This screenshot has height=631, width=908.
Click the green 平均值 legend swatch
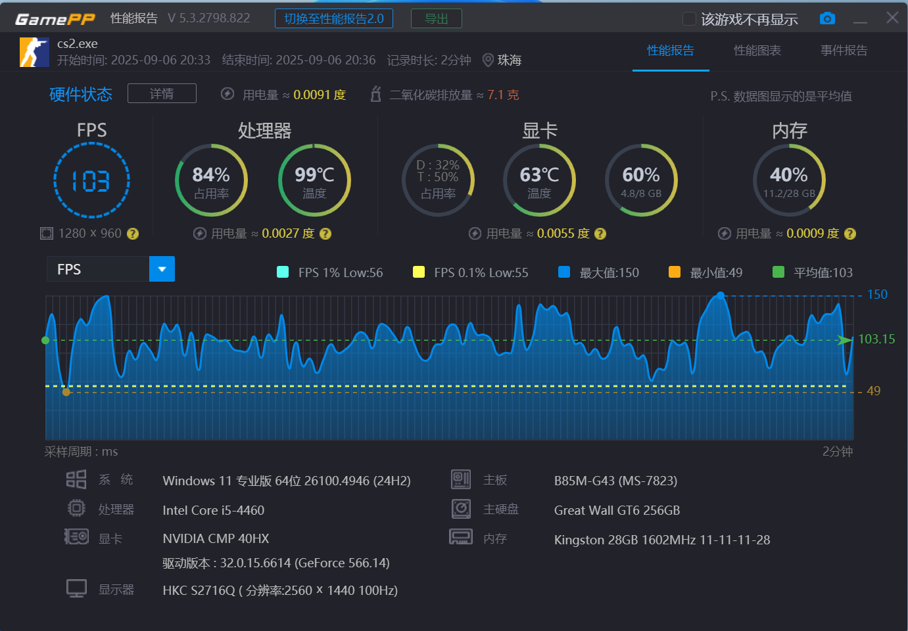coord(778,272)
